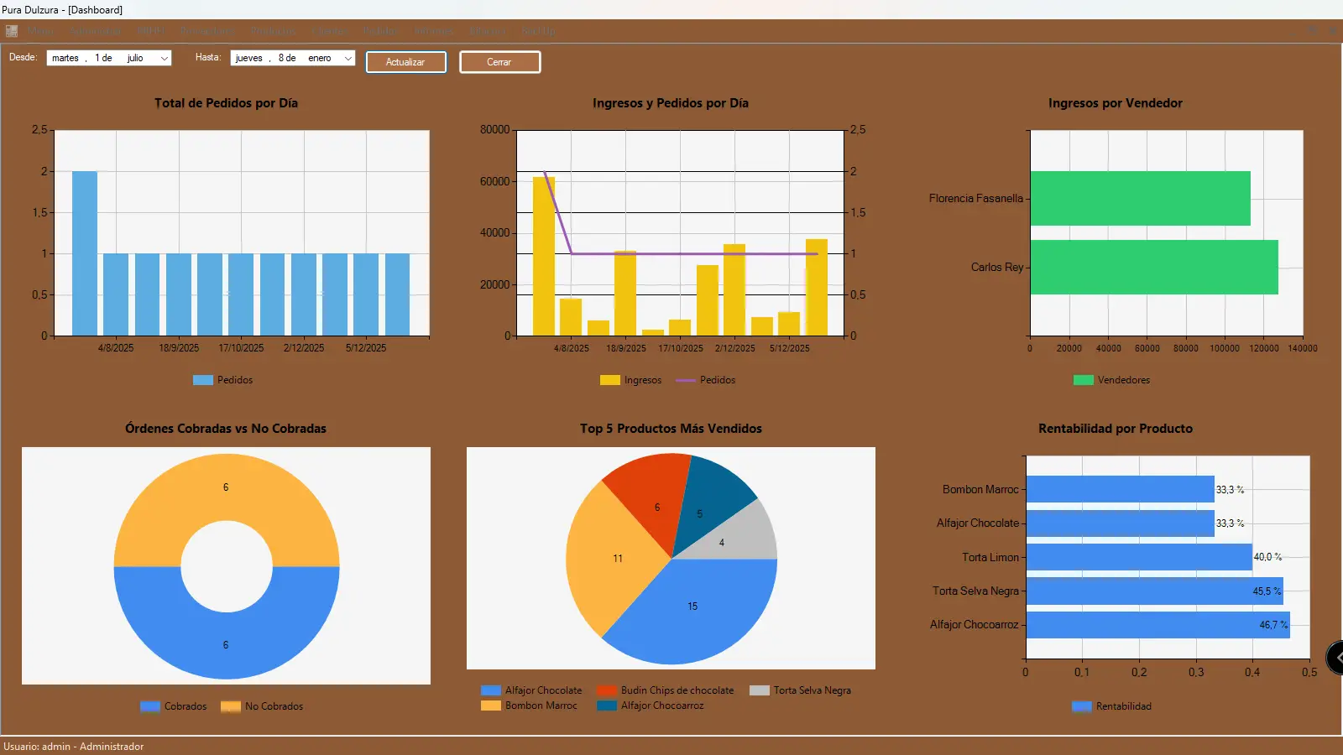Open the Productos menu
The width and height of the screenshot is (1343, 755).
pyautogui.click(x=273, y=31)
